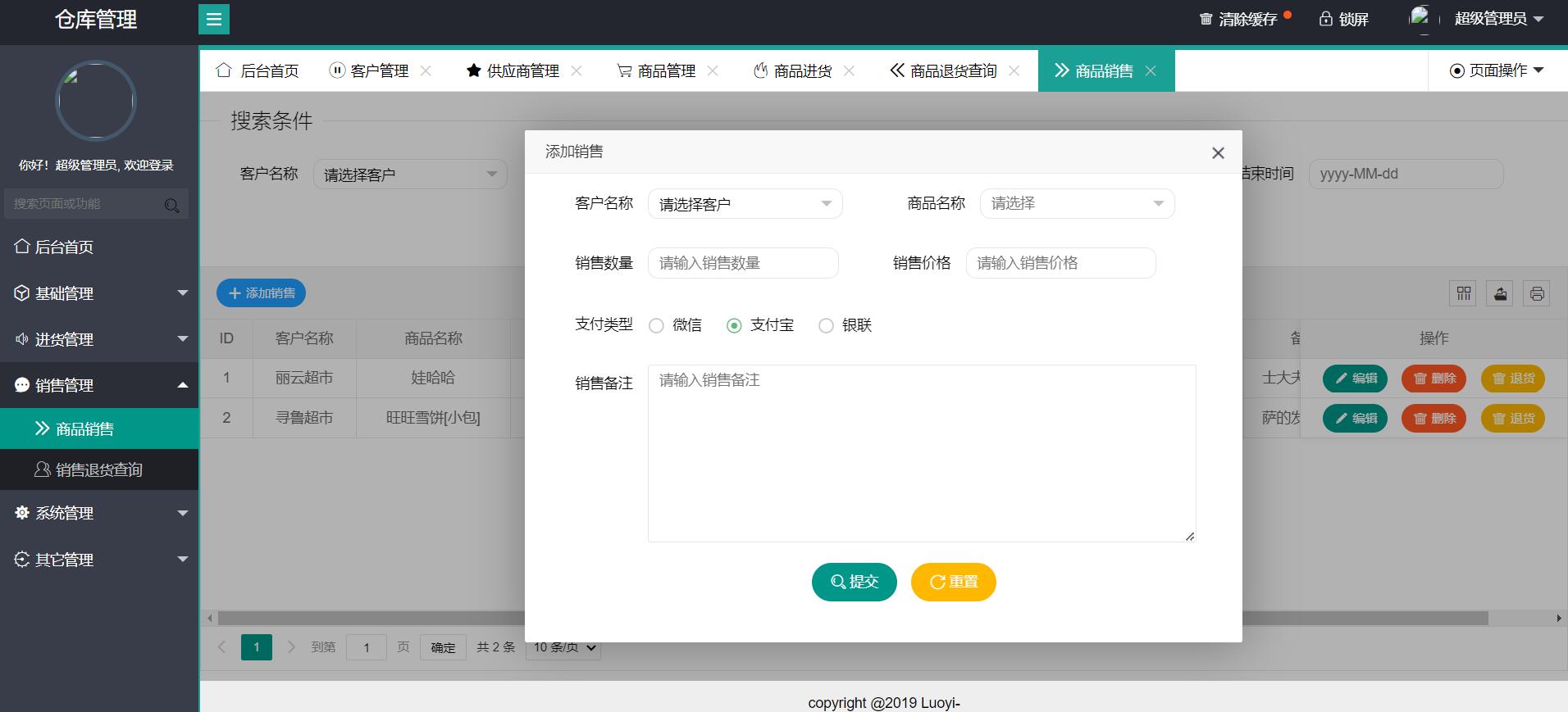Expand 进货管理 in the sidebar
The image size is (1568, 712).
(x=99, y=339)
